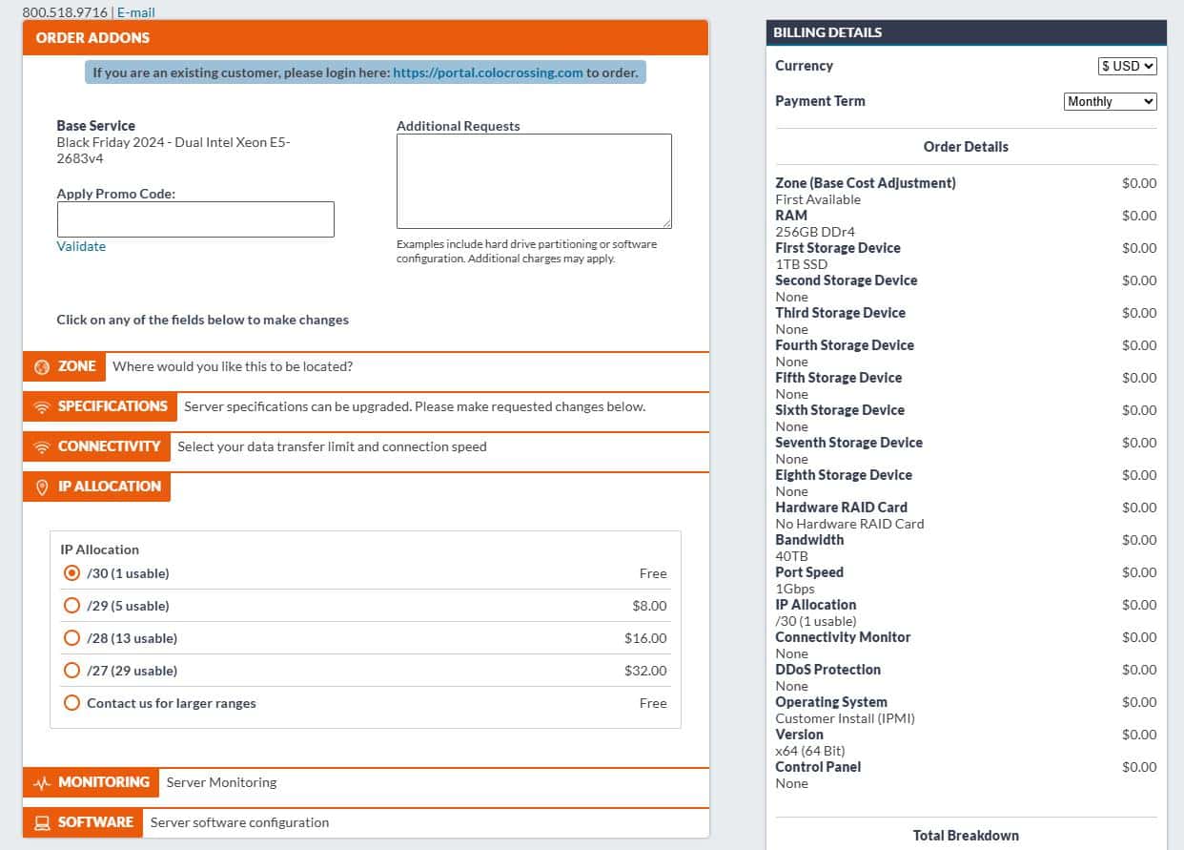This screenshot has width=1184, height=850.
Task: Select Contact us for larger ranges
Action: [x=71, y=703]
